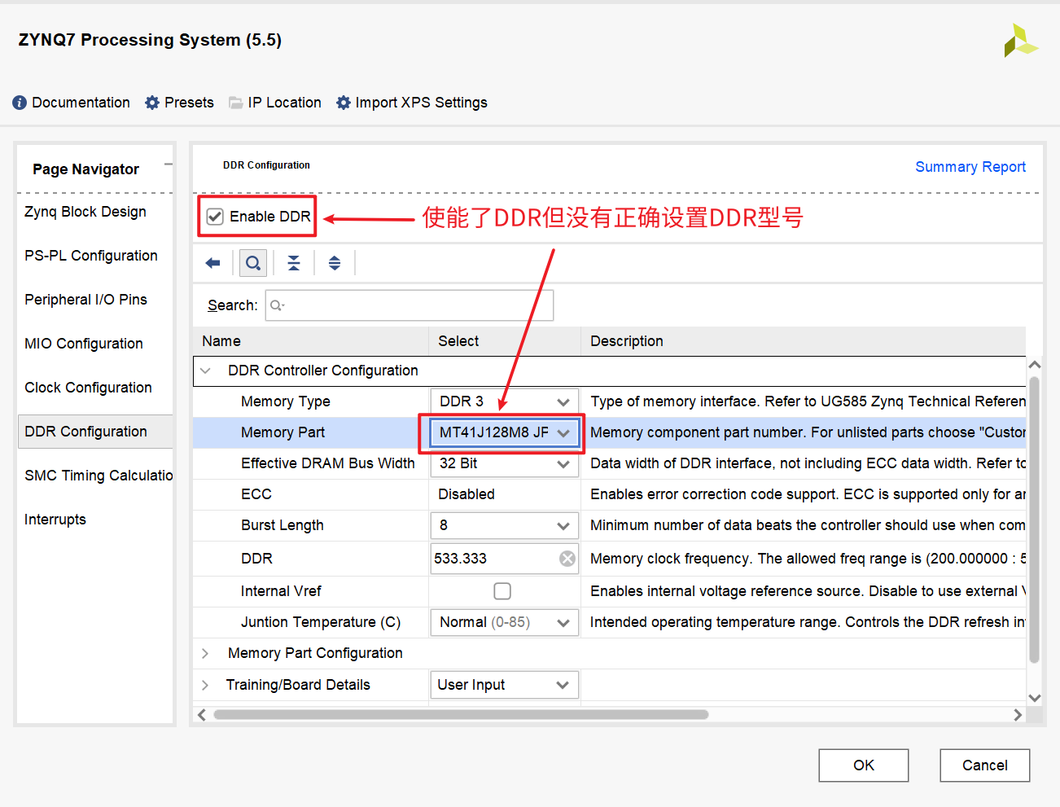The width and height of the screenshot is (1060, 807).
Task: Open the Summary Report link
Action: 970,167
